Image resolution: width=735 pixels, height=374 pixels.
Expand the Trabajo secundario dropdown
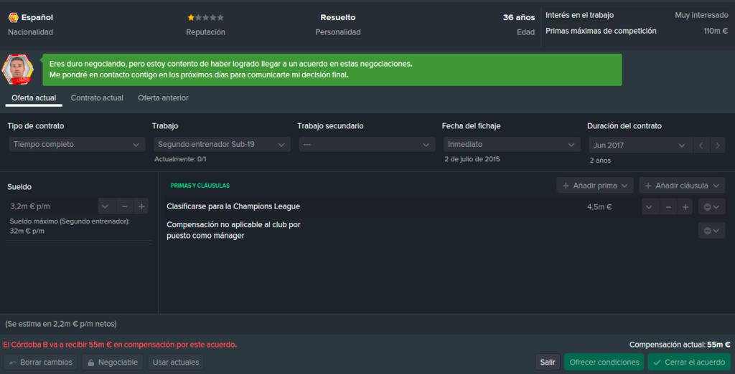point(367,145)
